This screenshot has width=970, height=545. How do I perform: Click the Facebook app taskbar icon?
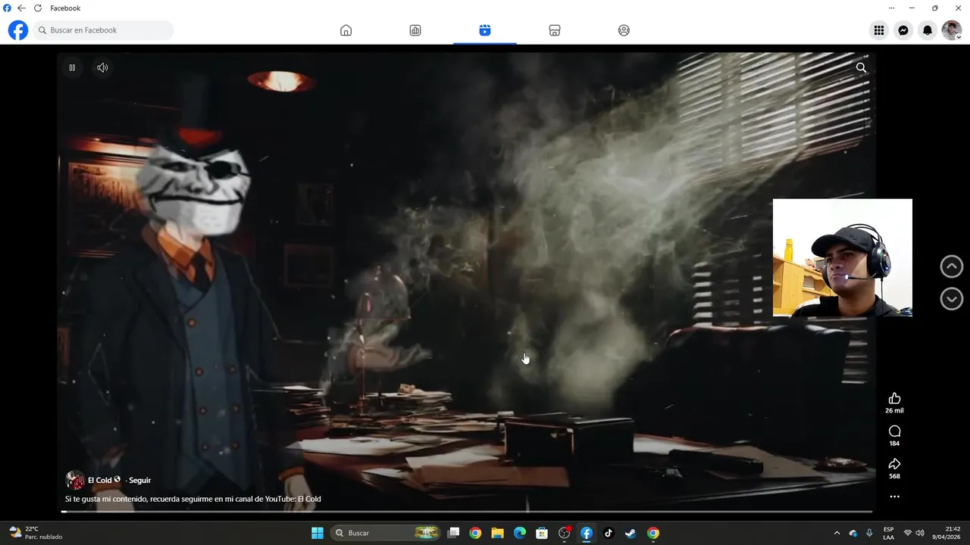(587, 533)
